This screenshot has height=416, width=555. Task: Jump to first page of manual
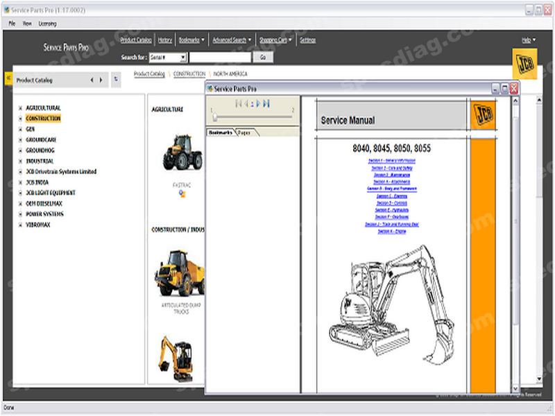(x=238, y=103)
